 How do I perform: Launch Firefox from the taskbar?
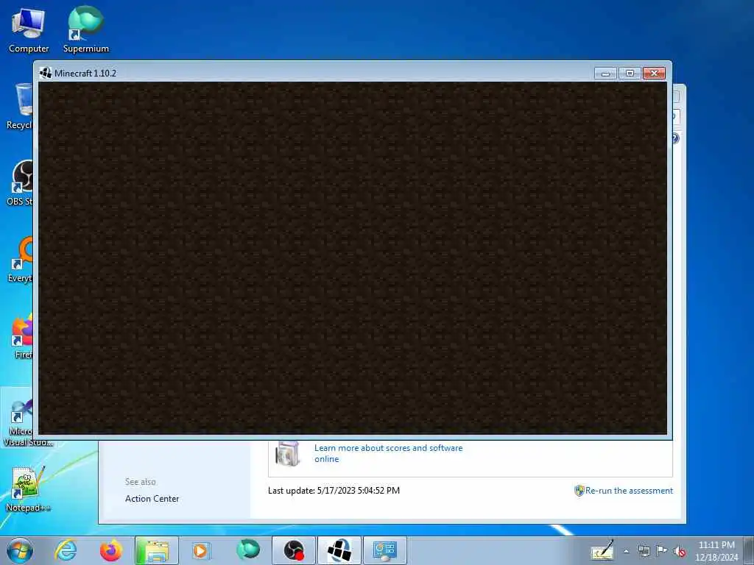pos(110,550)
